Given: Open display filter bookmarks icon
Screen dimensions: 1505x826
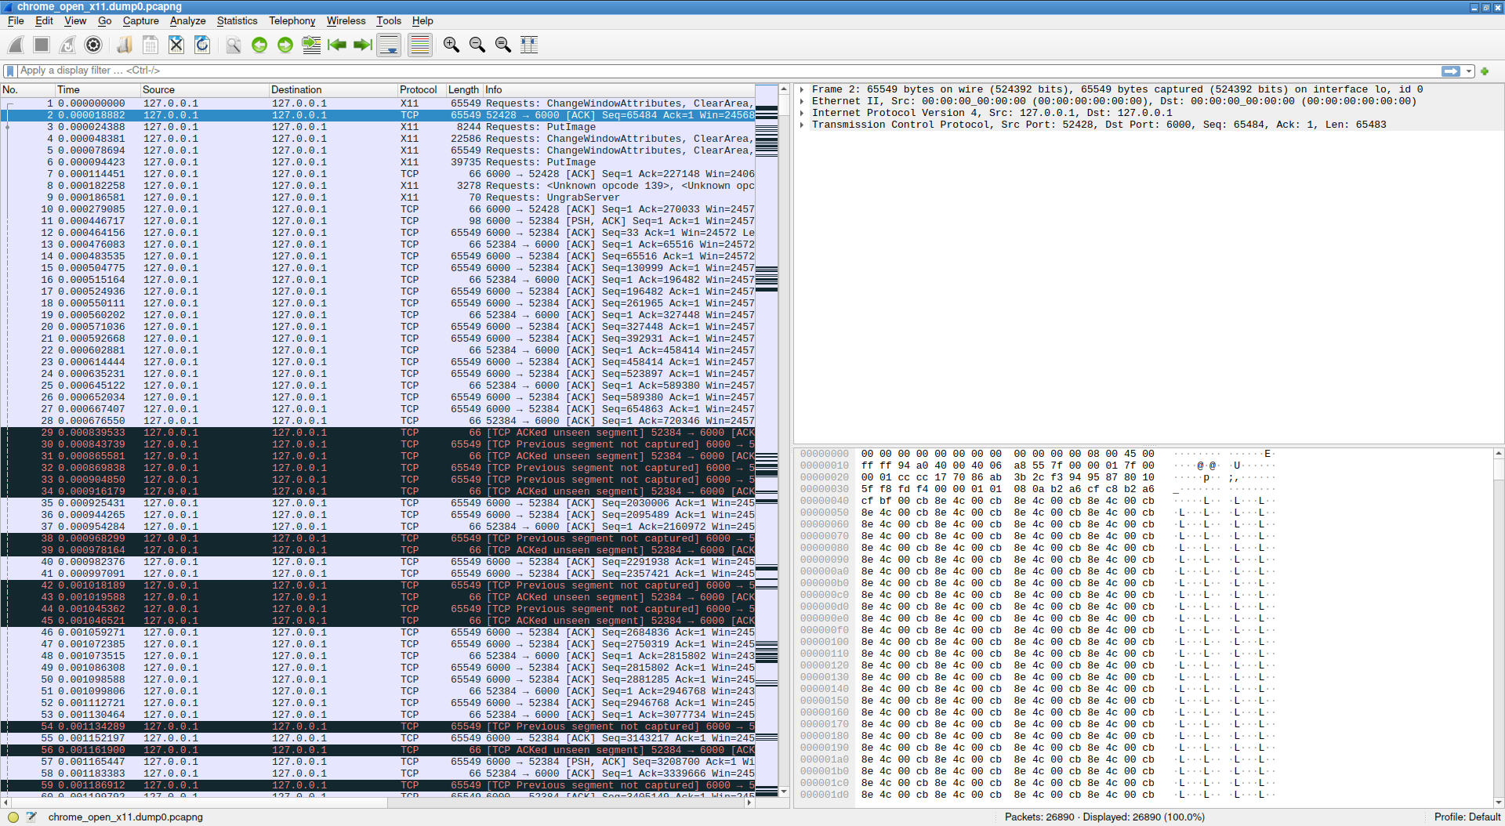Looking at the screenshot, I should (x=9, y=71).
